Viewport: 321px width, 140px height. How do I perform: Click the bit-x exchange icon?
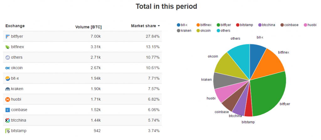(x=8, y=78)
